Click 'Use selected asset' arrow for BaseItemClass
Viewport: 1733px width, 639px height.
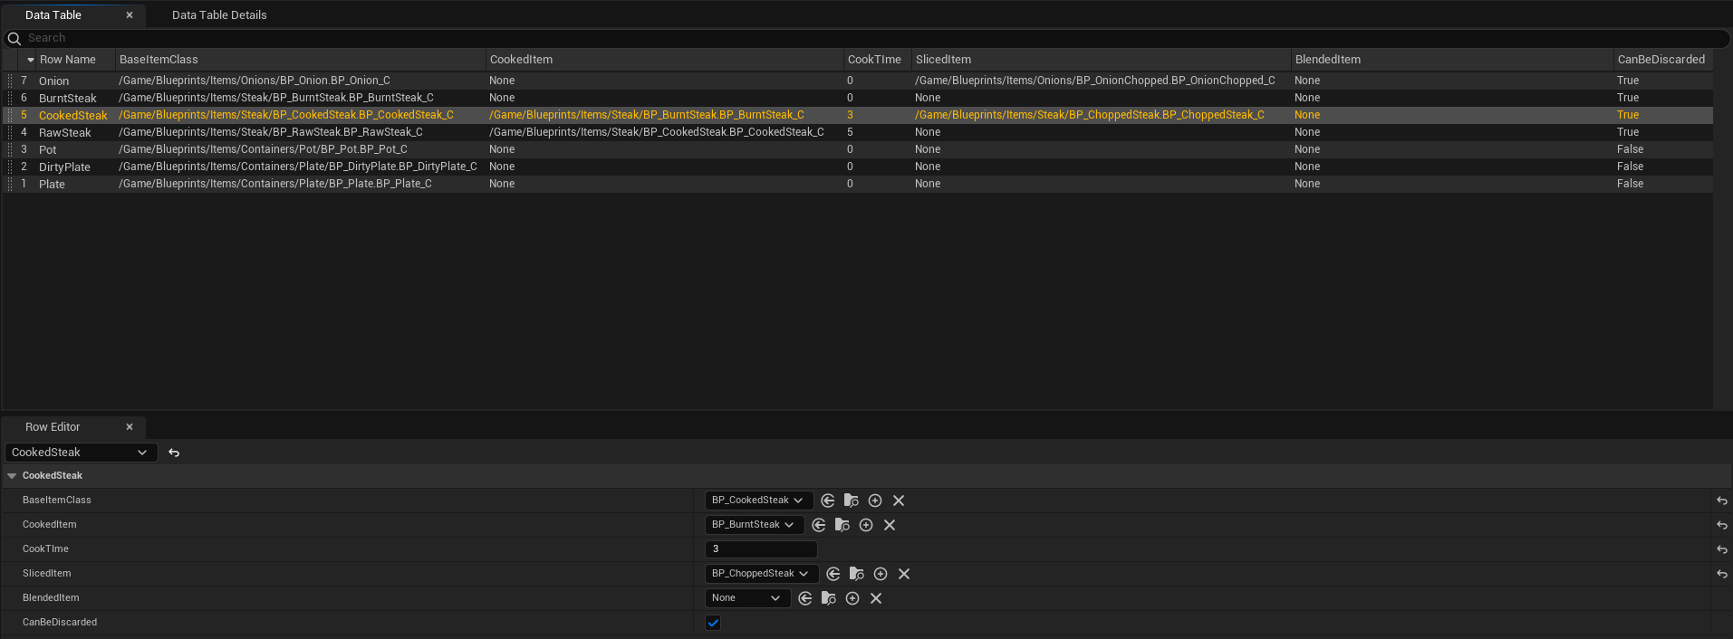point(828,501)
